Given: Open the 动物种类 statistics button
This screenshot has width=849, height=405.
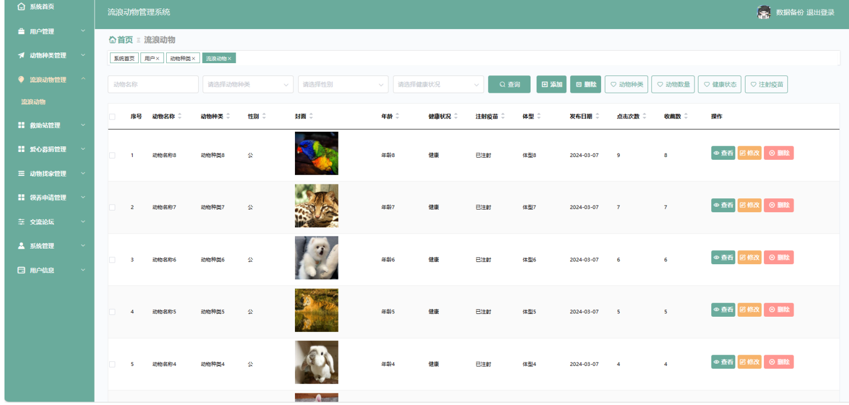Looking at the screenshot, I should [626, 84].
